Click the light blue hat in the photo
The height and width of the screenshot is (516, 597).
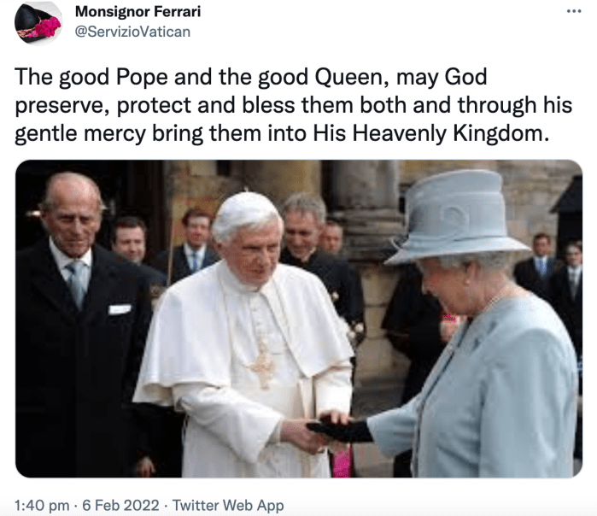[457, 218]
